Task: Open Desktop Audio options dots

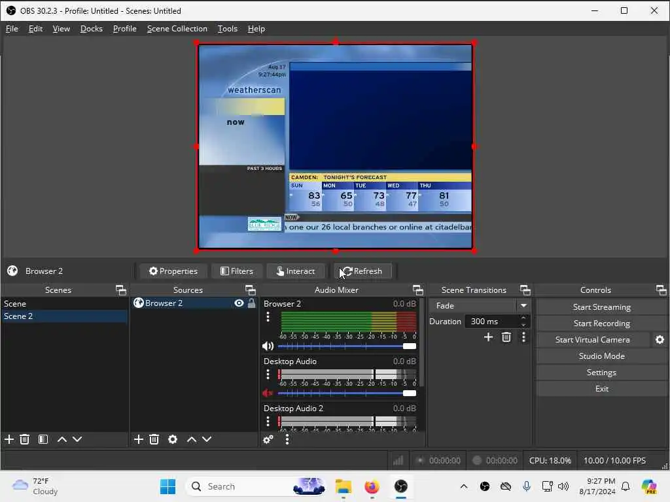Action: (268, 375)
